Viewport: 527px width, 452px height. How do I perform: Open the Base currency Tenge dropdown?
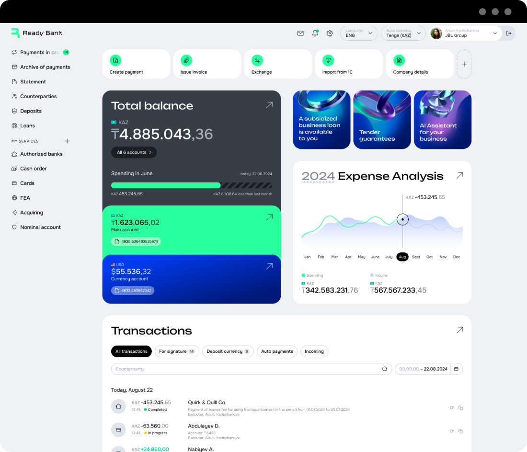click(x=403, y=34)
